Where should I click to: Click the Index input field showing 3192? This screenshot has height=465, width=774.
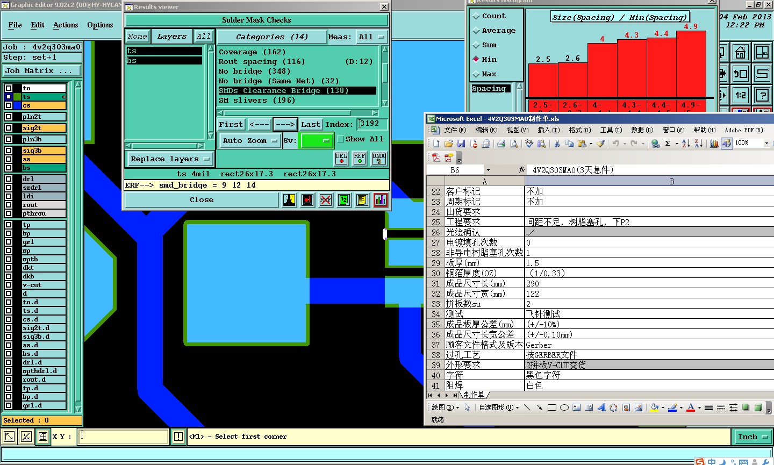[x=372, y=124]
